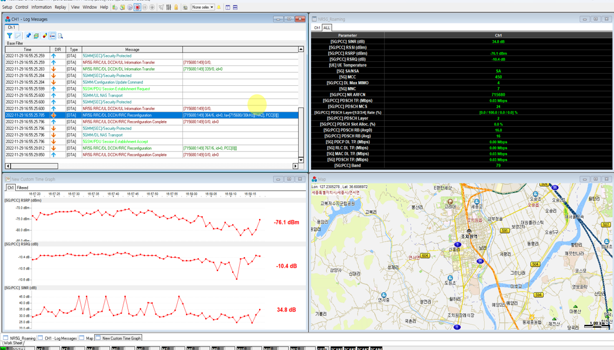Click the filter funnel icon in Log Messages
614x350 pixels.
tap(10, 36)
